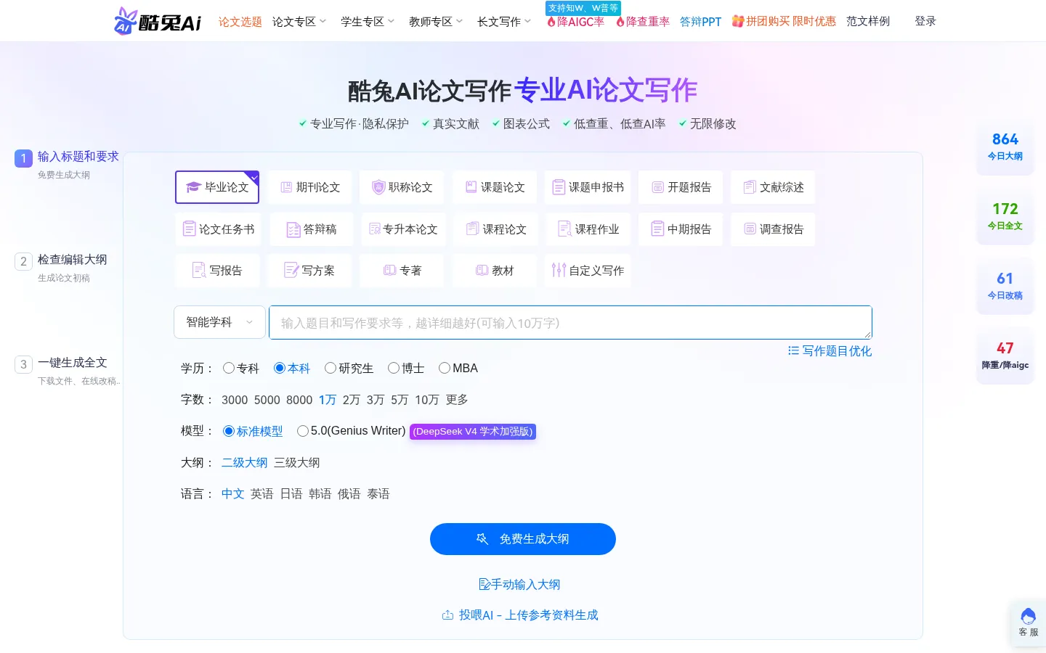Click the 免费生成大纲 button
The height and width of the screenshot is (653, 1046).
point(523,539)
